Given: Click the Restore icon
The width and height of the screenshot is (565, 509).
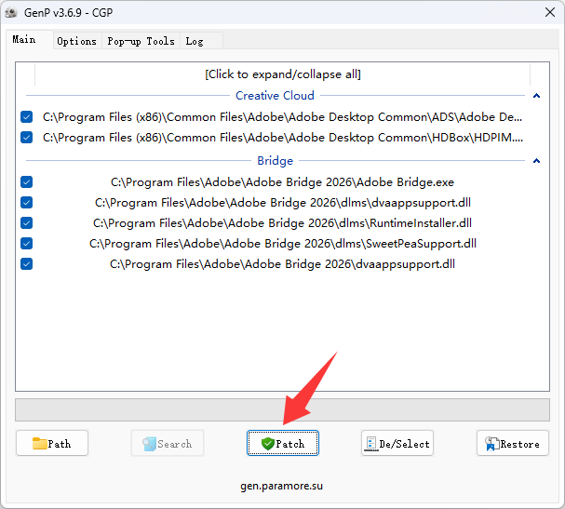Looking at the screenshot, I should point(491,444).
